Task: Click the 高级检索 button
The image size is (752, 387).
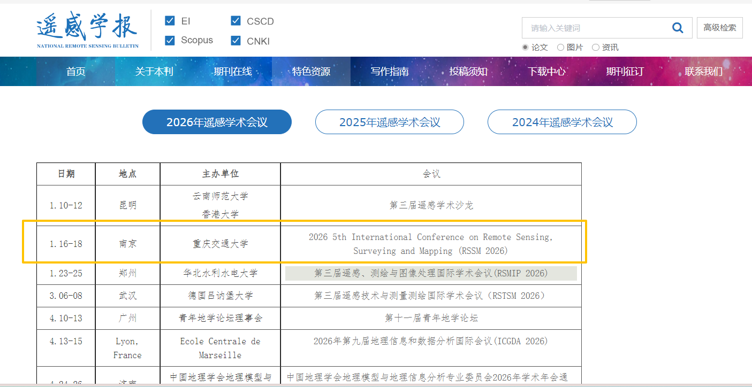Action: 719,27
